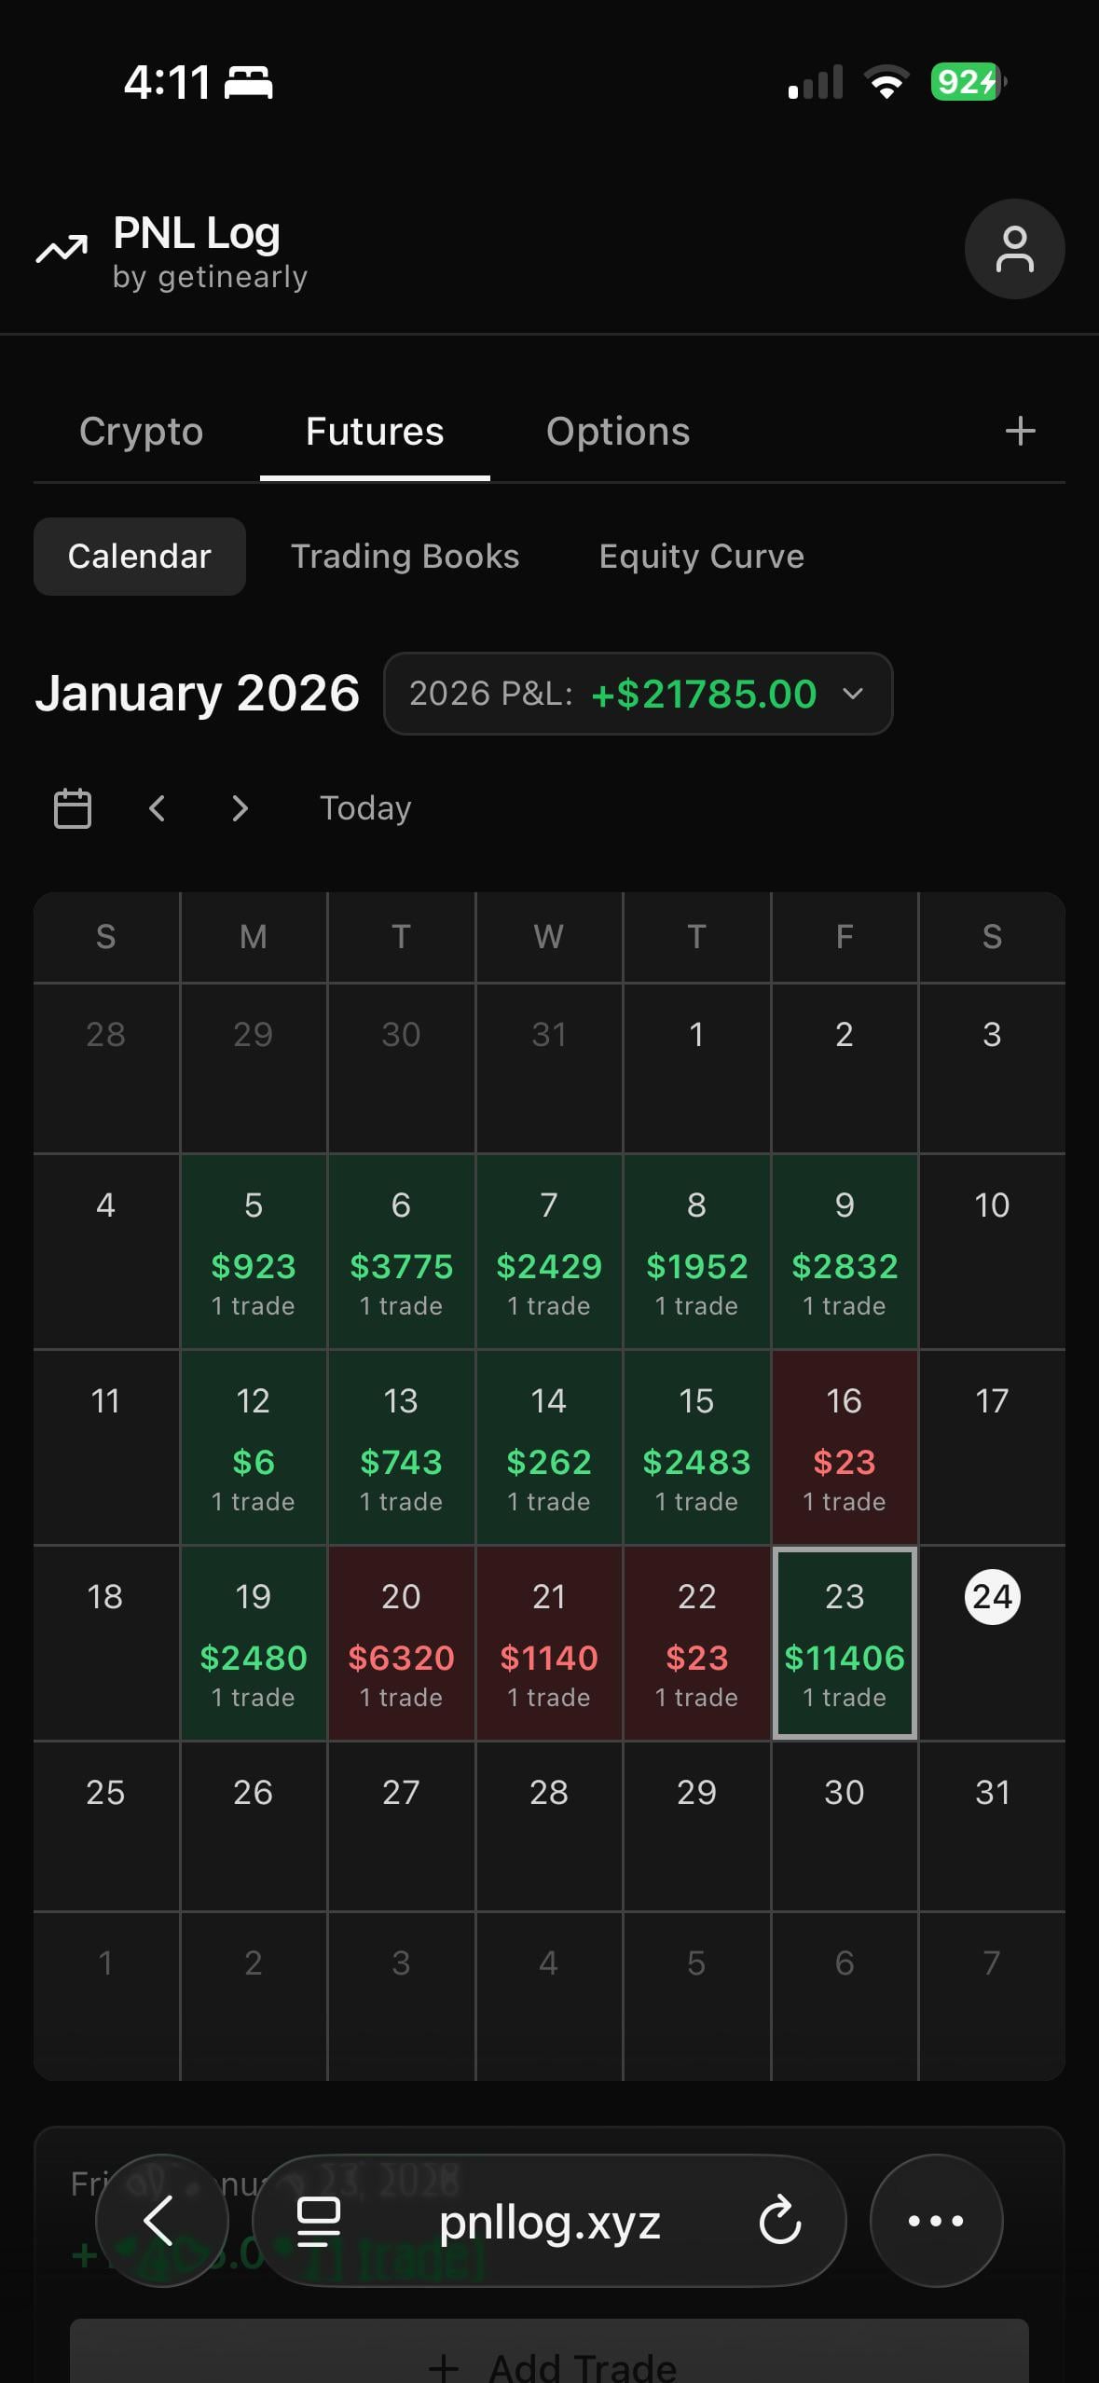The height and width of the screenshot is (2383, 1099).
Task: Click the Today button
Action: tap(364, 808)
